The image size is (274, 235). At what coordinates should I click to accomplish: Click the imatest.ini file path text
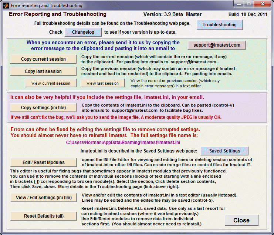pos(123,142)
